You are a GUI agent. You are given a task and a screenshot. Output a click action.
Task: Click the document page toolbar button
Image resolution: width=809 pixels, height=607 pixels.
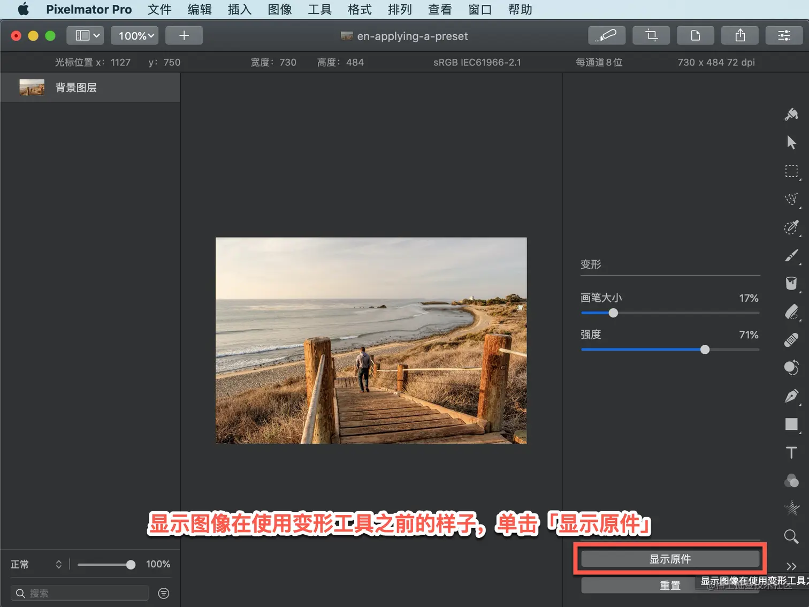696,35
